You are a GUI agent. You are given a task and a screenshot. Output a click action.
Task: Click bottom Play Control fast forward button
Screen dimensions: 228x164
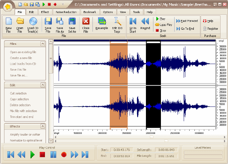click(74, 155)
